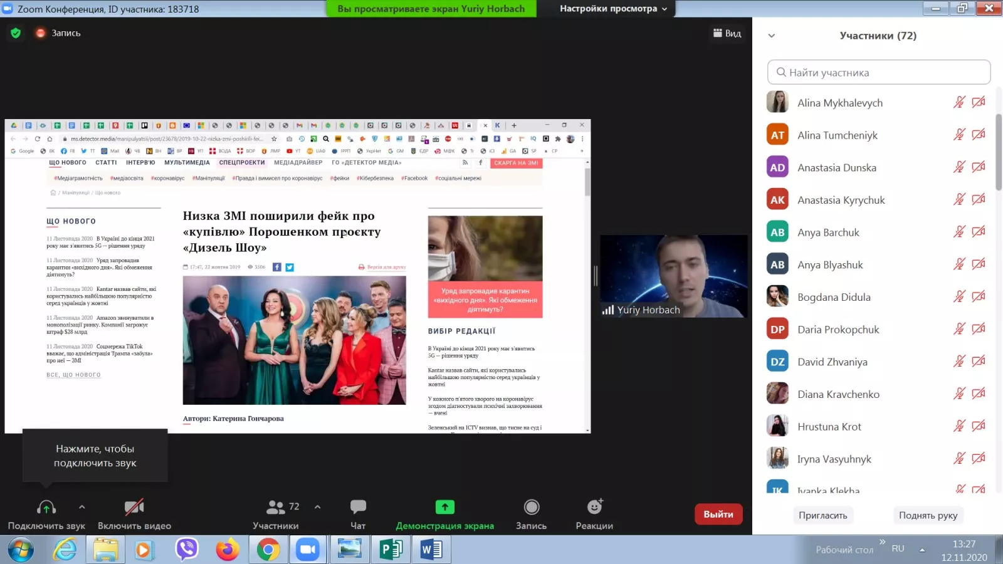Connect audio using headphone button
Viewport: 1003px width, 564px height.
pyautogui.click(x=46, y=507)
